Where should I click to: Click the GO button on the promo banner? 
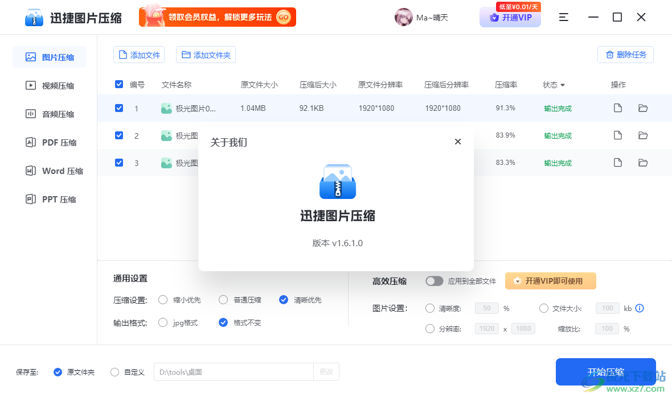pos(284,17)
